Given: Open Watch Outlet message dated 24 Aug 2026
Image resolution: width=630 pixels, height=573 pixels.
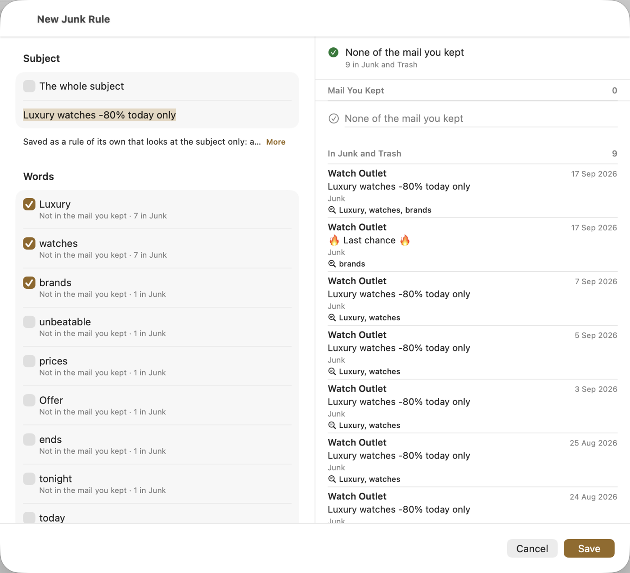Looking at the screenshot, I should [472, 505].
